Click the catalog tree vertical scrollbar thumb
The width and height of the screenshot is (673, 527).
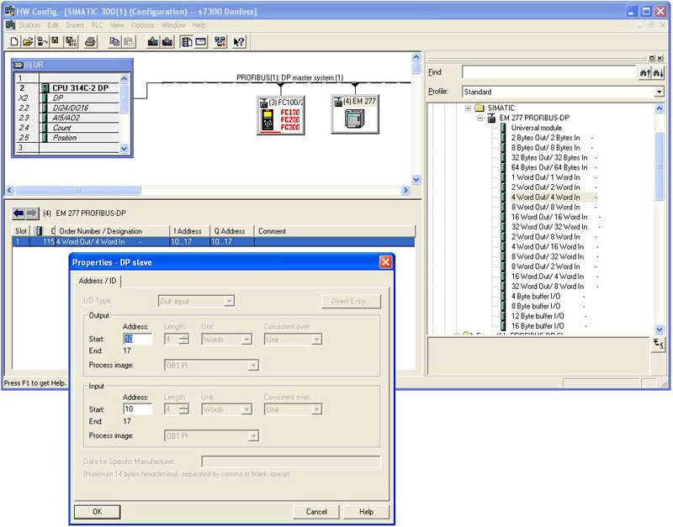[660, 166]
